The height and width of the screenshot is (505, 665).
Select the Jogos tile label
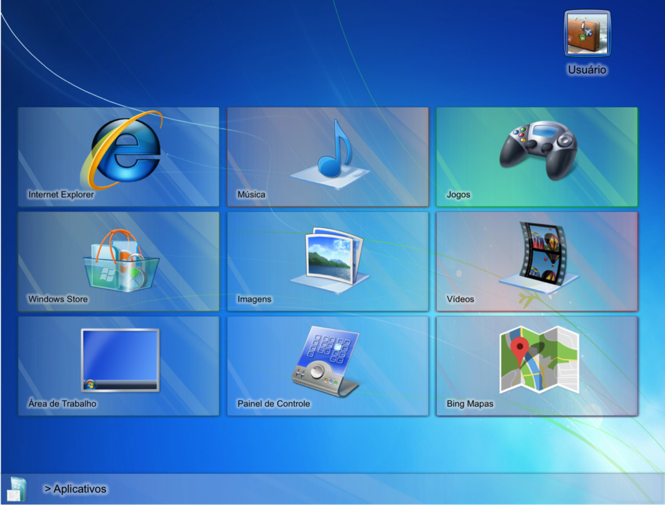(x=458, y=195)
